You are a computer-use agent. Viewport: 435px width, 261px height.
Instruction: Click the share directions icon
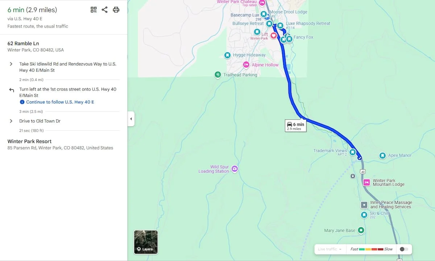click(105, 10)
